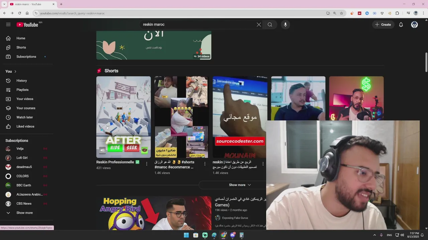Open the Home item in sidebar
This screenshot has height=240, width=428.
[26, 38]
